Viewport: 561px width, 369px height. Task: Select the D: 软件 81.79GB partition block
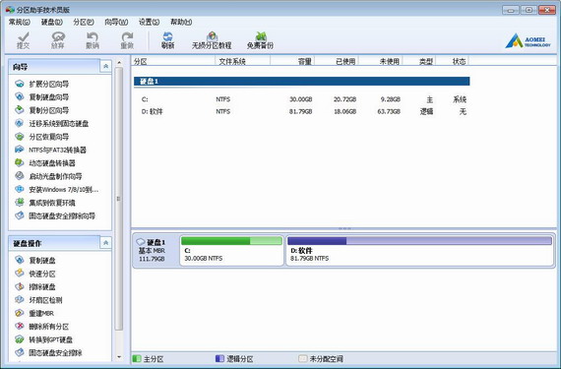[420, 251]
